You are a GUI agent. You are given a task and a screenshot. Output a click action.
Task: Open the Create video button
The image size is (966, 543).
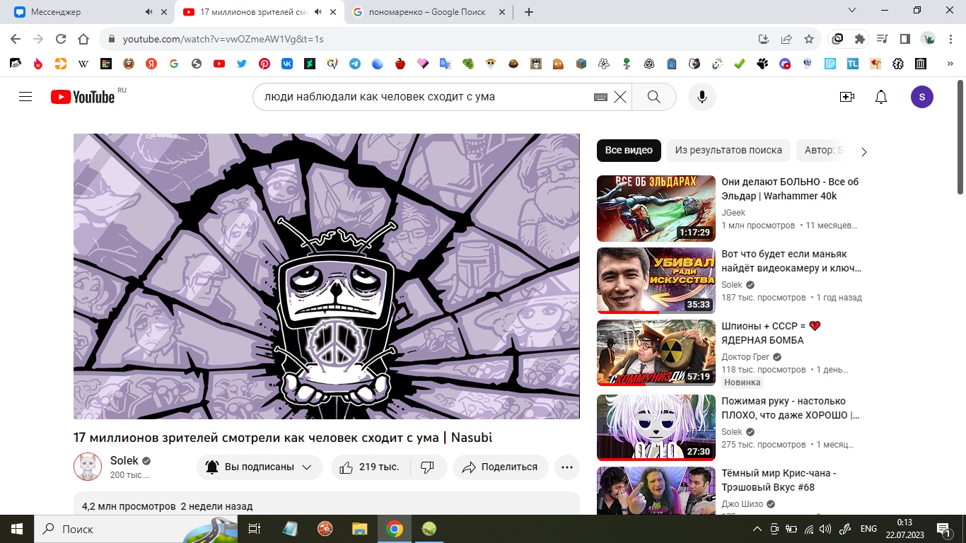[847, 97]
